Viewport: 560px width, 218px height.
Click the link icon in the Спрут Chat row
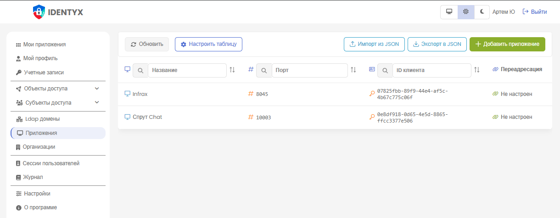tap(495, 117)
